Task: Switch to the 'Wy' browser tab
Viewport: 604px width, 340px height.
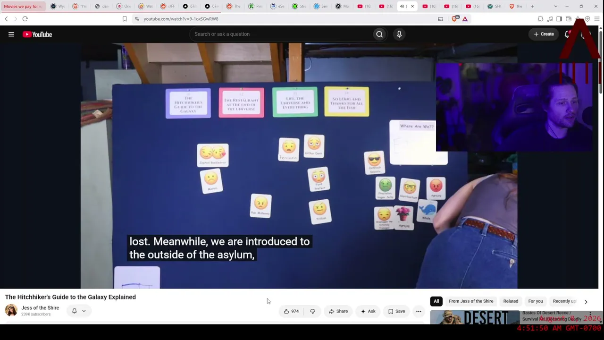Action: (x=58, y=6)
